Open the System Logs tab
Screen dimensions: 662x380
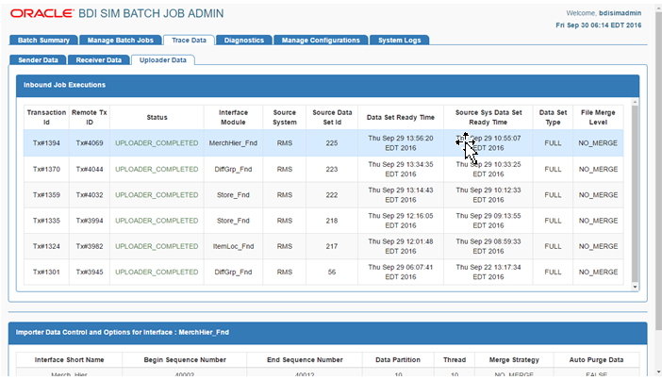399,41
